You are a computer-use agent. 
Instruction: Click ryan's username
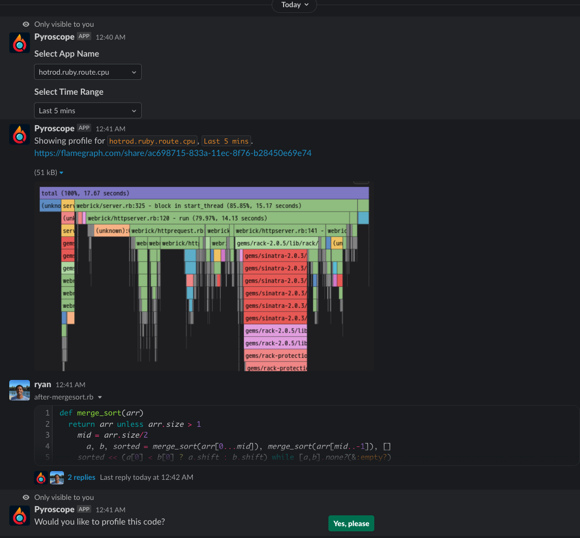[43, 384]
